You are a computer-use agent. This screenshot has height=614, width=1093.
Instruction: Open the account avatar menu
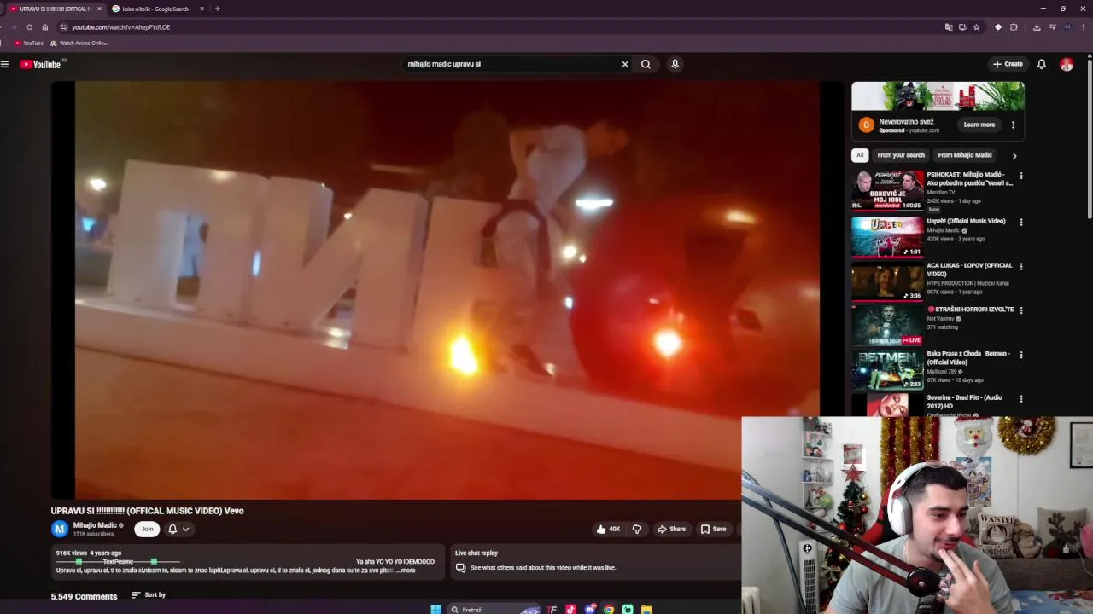pyautogui.click(x=1067, y=64)
